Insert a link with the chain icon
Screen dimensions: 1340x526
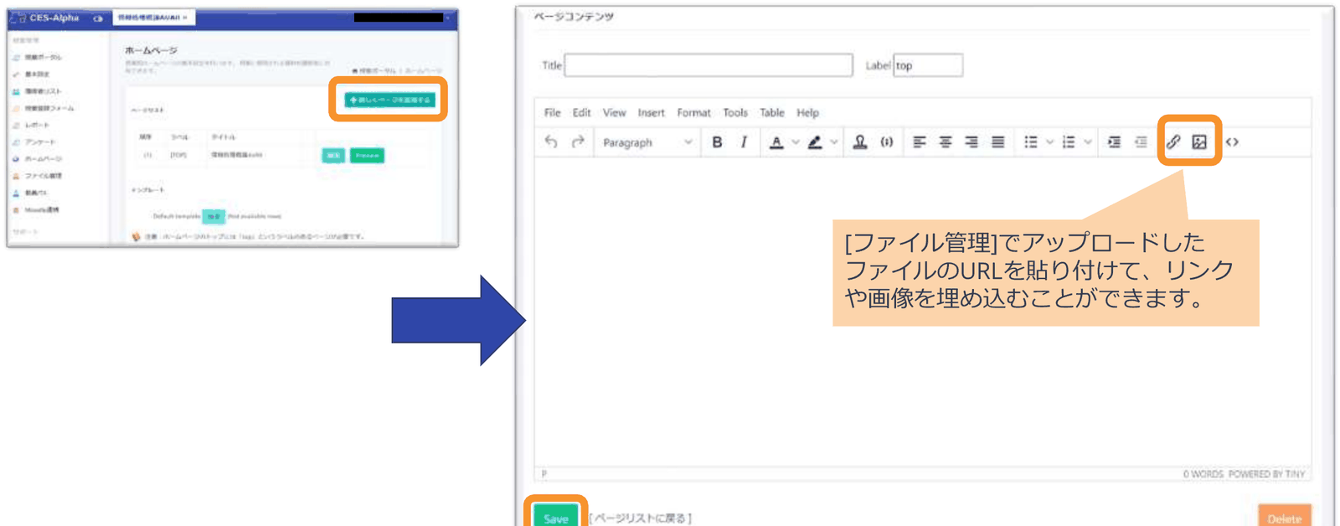1173,142
